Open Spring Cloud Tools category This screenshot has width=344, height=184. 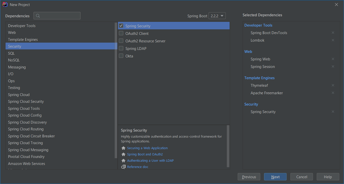point(60,108)
